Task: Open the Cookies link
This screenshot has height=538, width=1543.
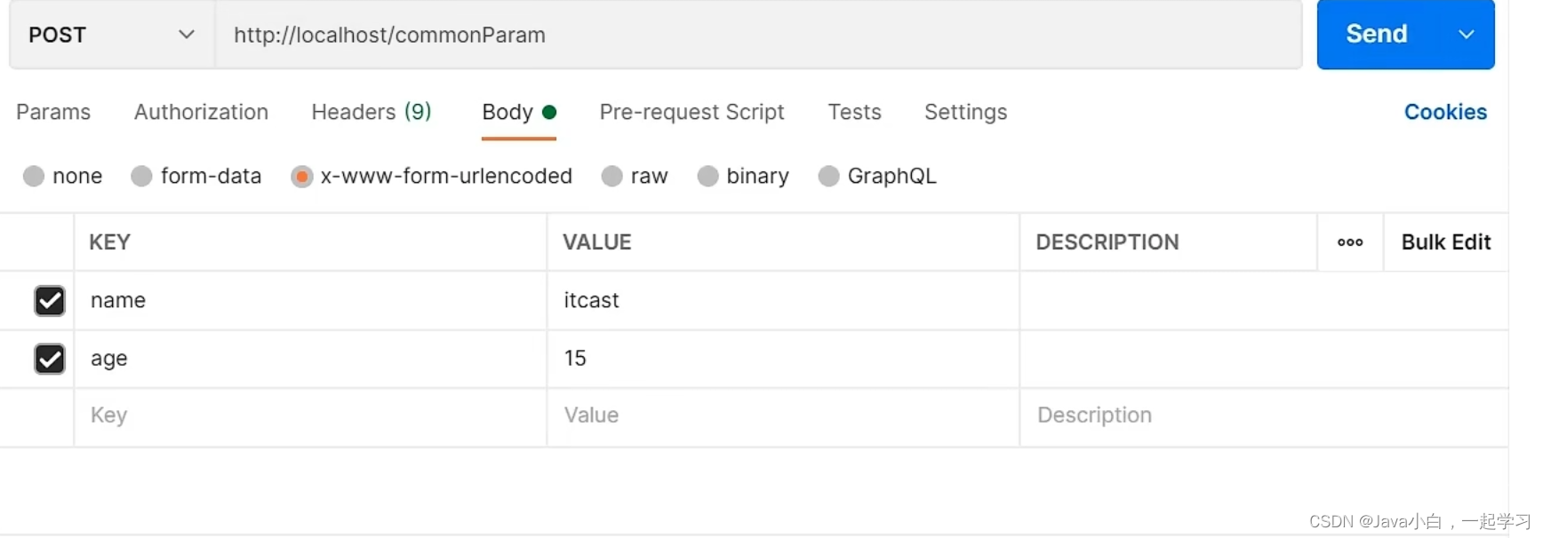Action: click(1445, 112)
